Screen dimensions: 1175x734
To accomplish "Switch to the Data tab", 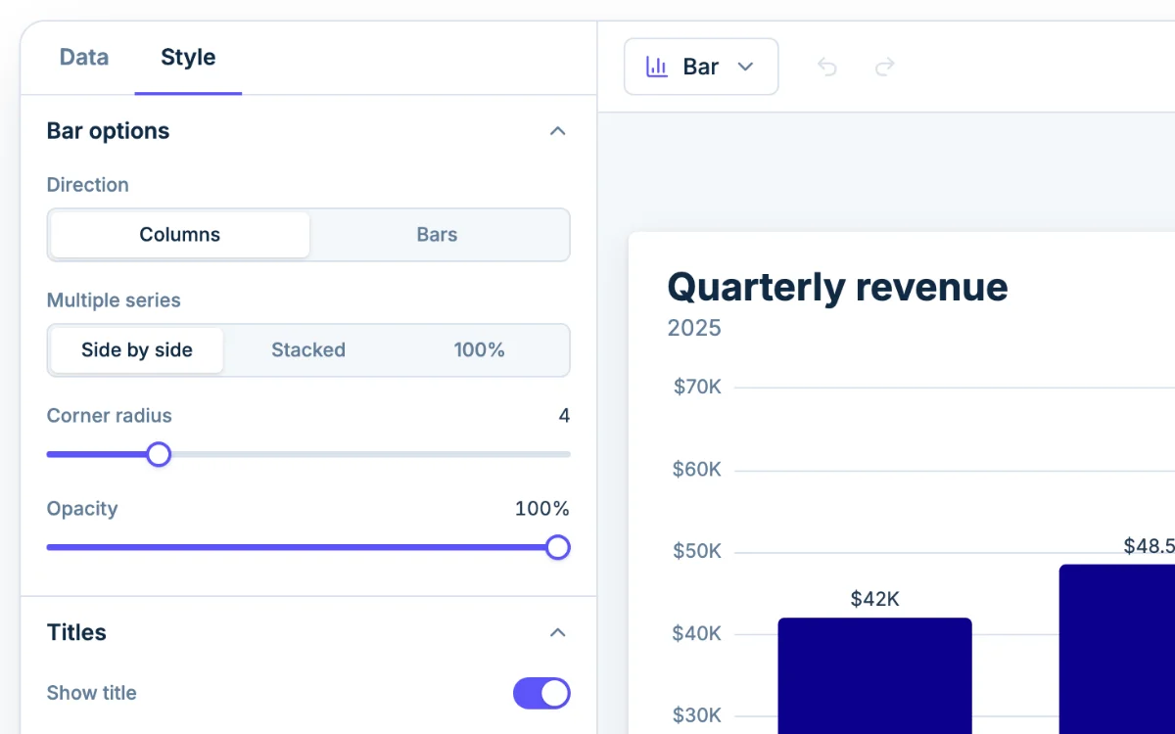I will point(84,58).
